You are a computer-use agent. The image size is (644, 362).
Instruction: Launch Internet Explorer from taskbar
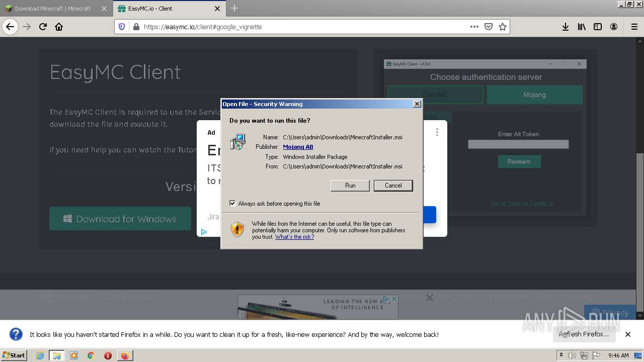click(40, 355)
